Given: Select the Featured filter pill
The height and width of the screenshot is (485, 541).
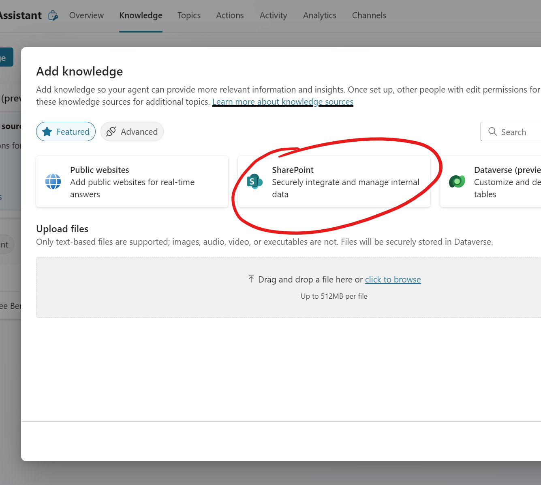Looking at the screenshot, I should (66, 131).
